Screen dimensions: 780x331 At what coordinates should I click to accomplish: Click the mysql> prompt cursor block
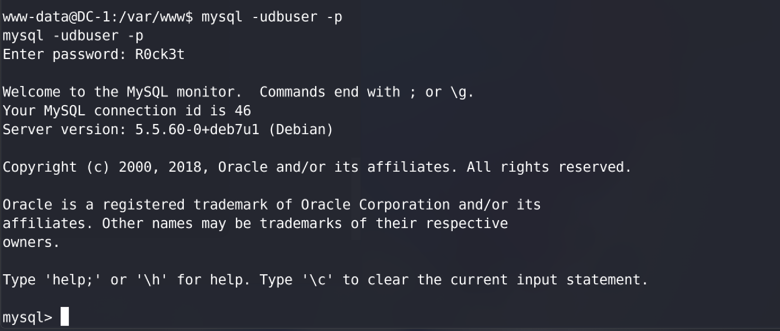[x=65, y=316]
